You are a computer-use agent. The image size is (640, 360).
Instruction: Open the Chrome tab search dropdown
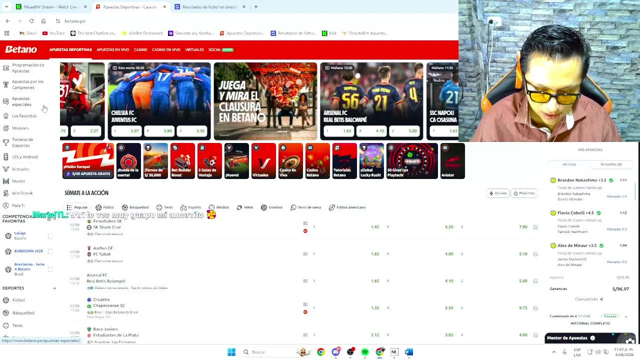(x=6, y=6)
